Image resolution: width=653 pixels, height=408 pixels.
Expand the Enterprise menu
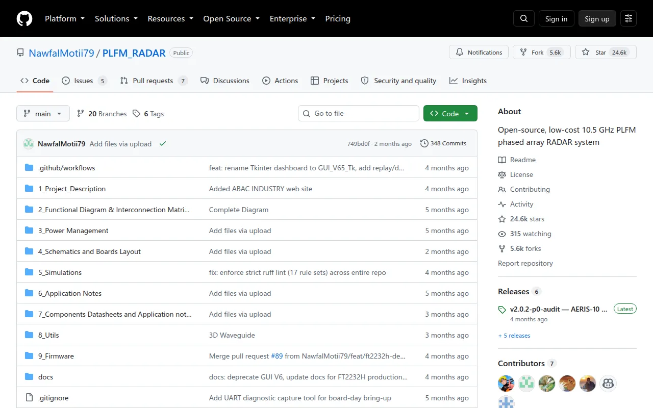click(293, 18)
